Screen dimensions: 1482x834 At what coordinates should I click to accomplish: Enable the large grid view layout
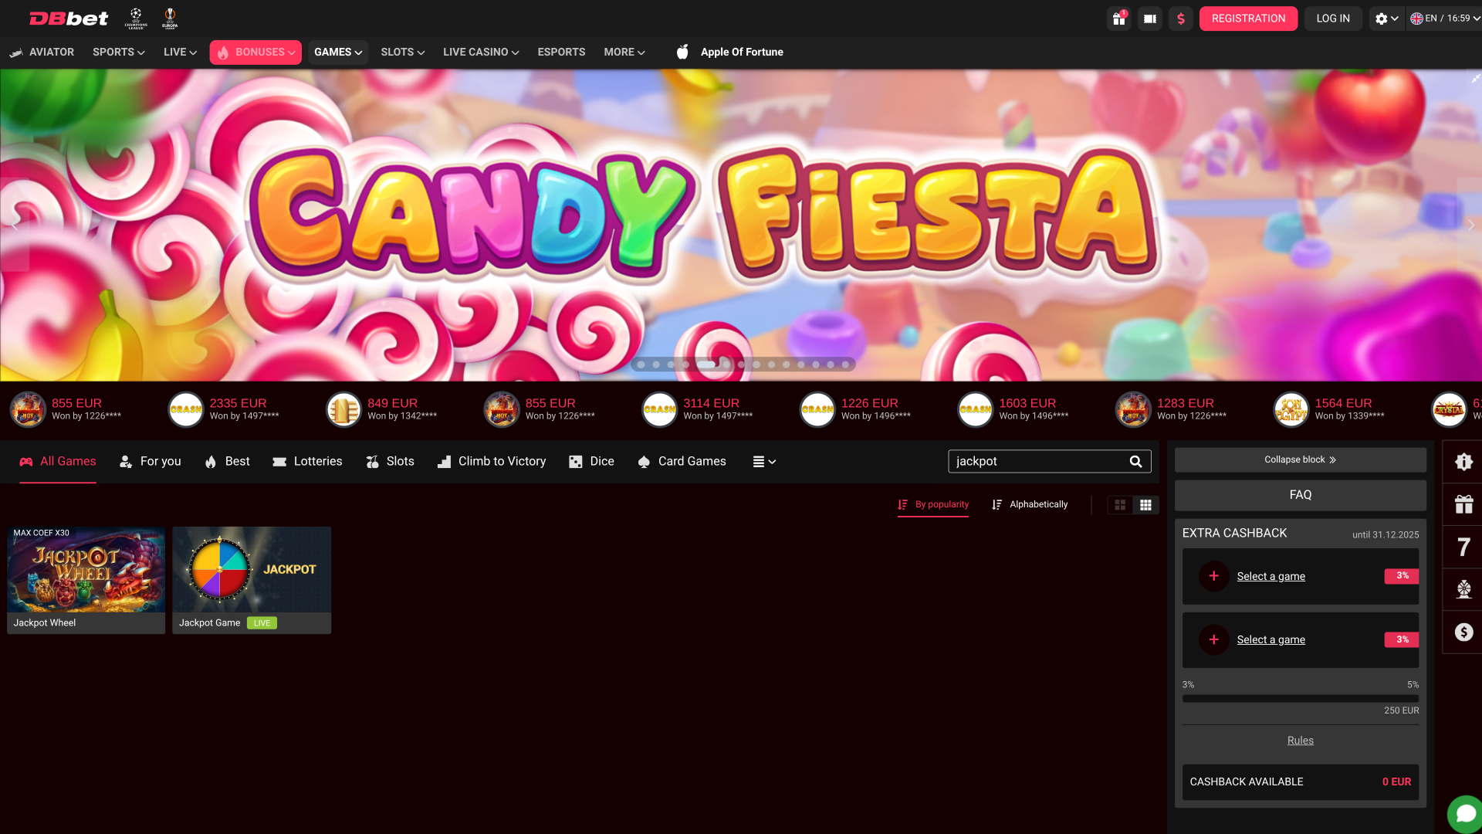[1120, 504]
